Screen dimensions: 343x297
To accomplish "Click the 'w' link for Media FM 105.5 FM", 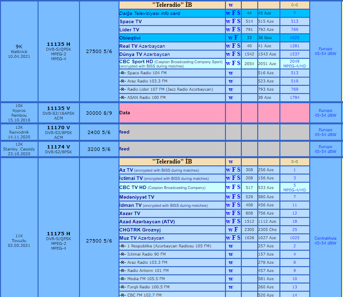I will 231,279.
